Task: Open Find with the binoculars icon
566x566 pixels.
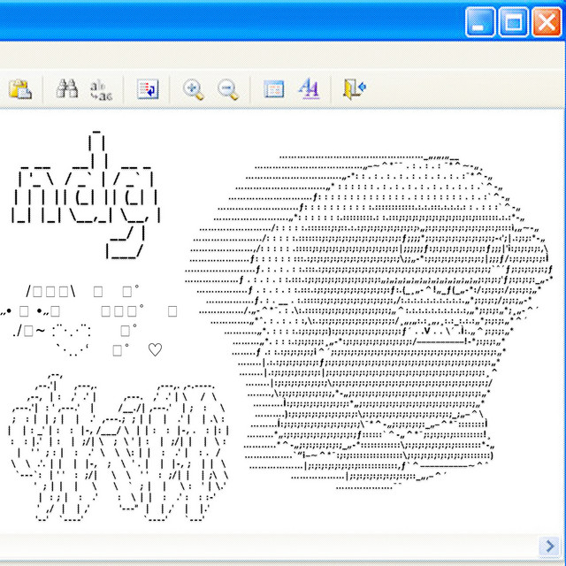Action: (x=66, y=88)
